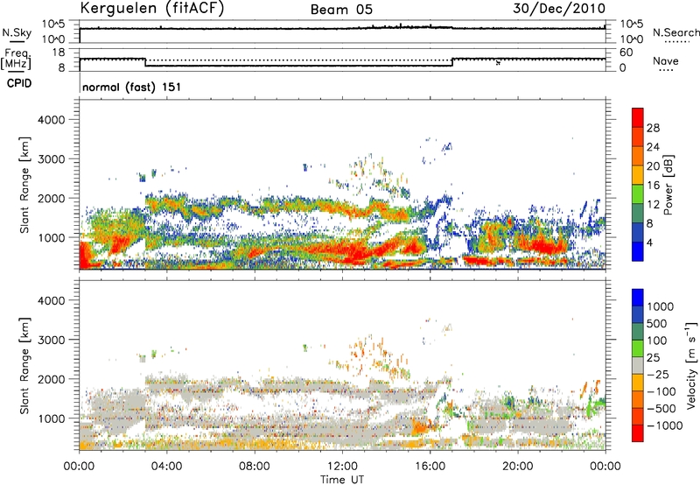
Task: Click the 'Kerguelen (fitACF)' title text
Action: [x=151, y=8]
